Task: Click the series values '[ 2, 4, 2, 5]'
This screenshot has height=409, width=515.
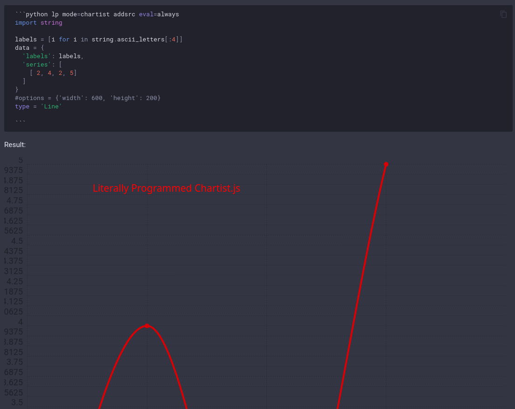Action: click(53, 73)
